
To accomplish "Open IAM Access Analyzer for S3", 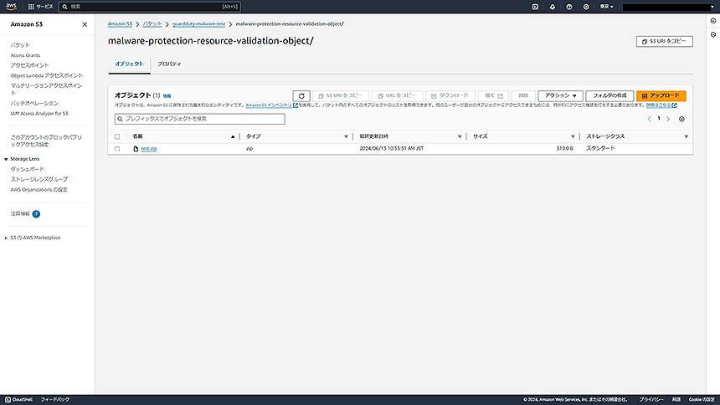I will click(x=39, y=114).
